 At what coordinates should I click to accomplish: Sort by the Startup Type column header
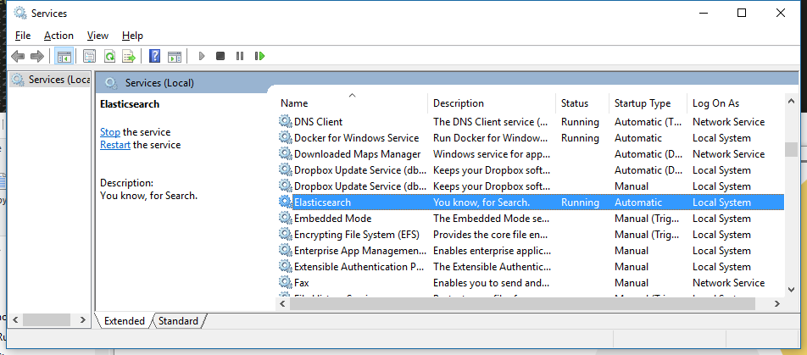coord(642,103)
